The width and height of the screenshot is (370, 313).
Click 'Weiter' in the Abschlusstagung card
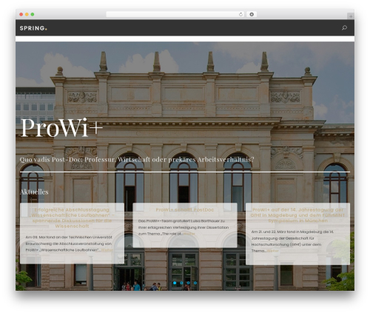click(107, 250)
